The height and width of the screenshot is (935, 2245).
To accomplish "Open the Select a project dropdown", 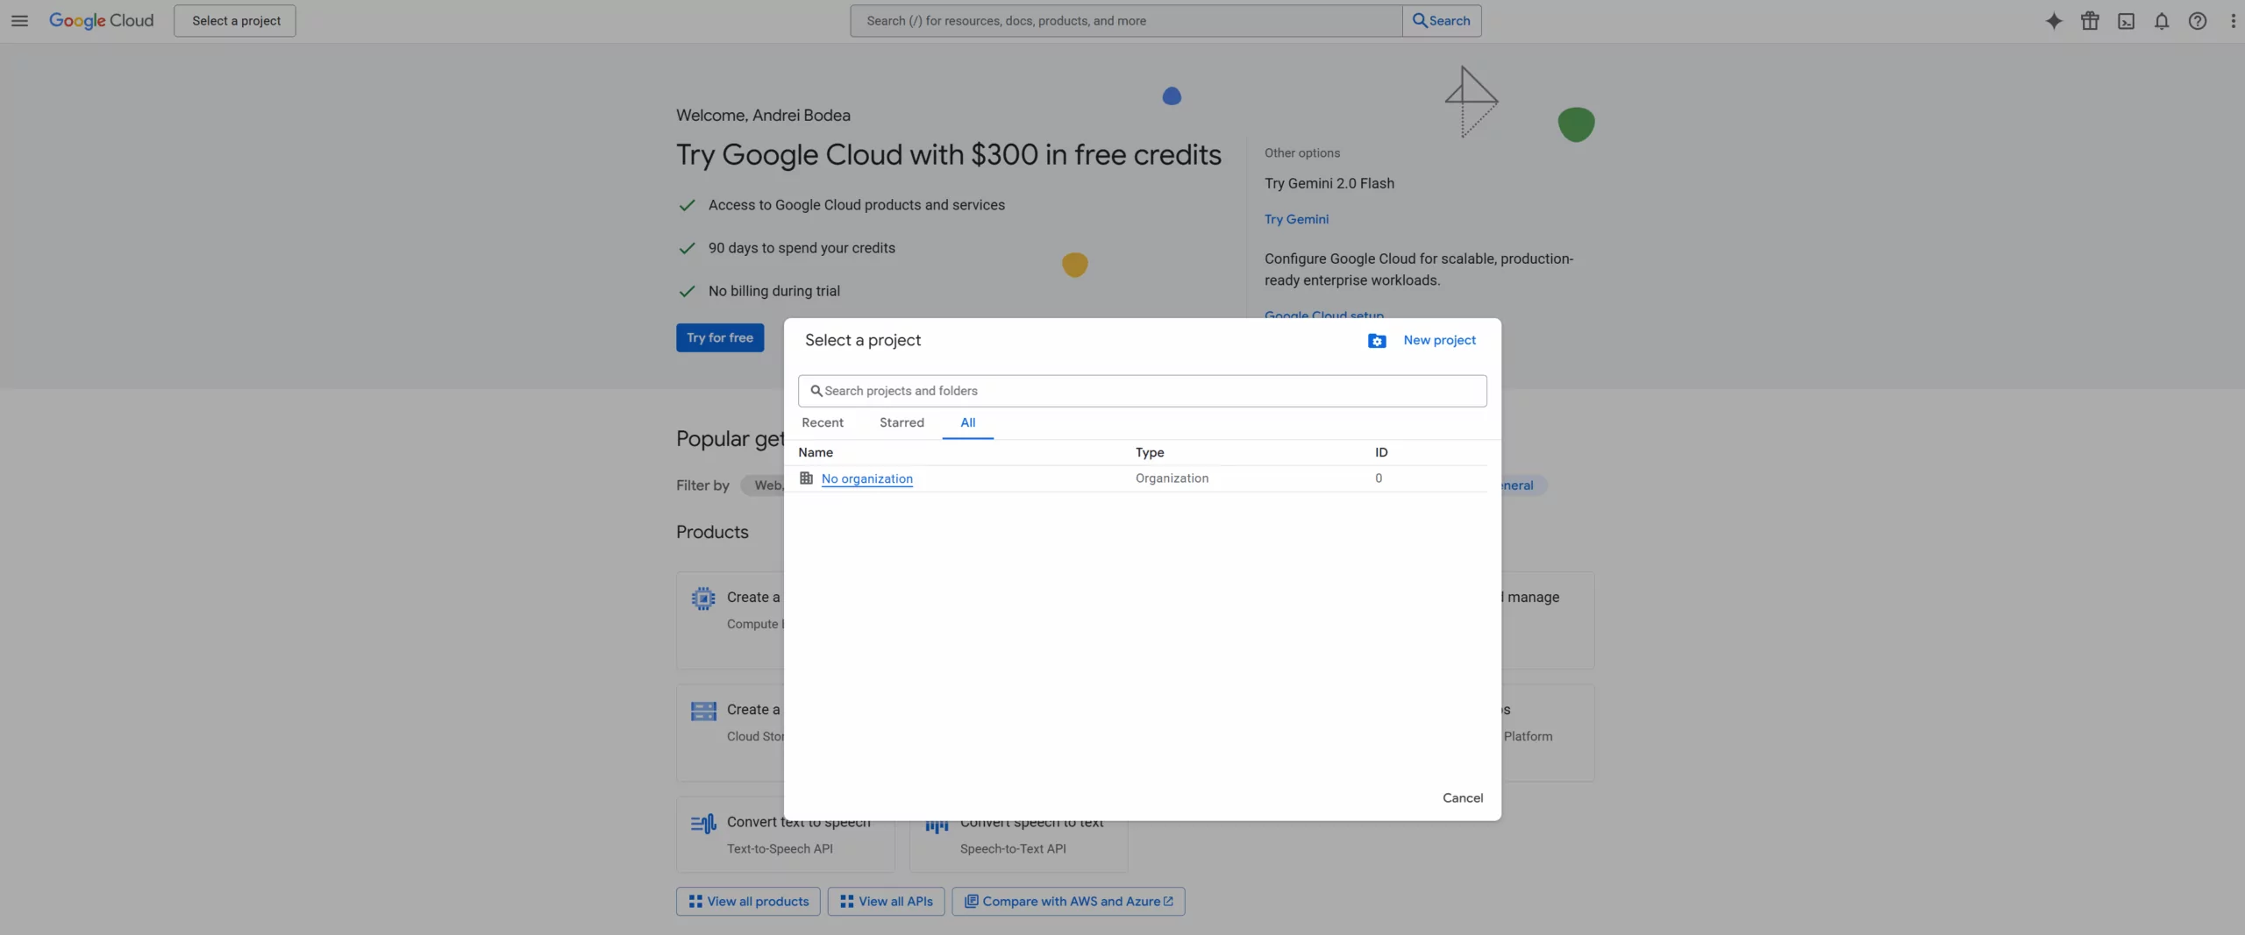I will [x=235, y=21].
